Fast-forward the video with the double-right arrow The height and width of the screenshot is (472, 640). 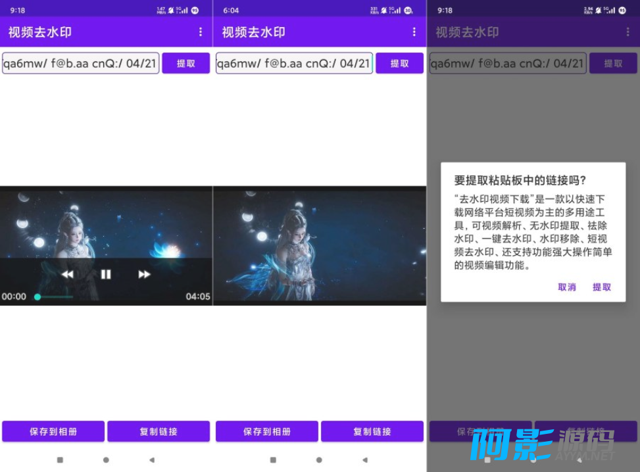144,274
